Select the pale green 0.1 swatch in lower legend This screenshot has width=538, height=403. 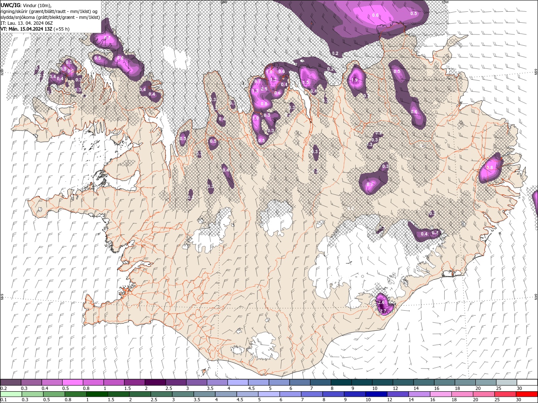[11, 394]
